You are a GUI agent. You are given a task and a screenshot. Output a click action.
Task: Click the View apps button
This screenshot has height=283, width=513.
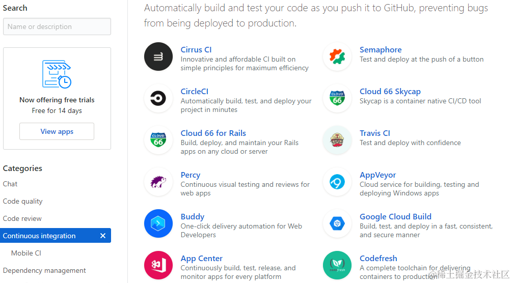point(57,131)
